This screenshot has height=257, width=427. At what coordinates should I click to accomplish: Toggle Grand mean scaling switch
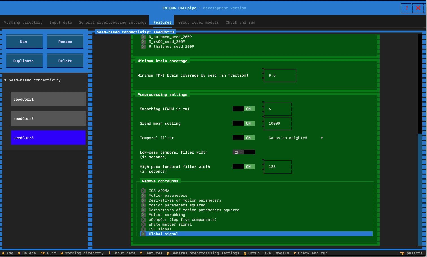[x=244, y=123]
